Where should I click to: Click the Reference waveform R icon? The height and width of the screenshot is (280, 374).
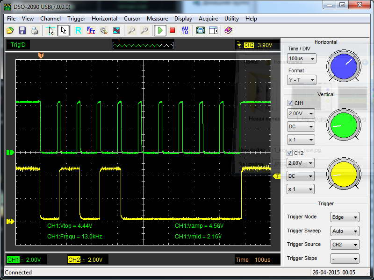[x=78, y=30]
